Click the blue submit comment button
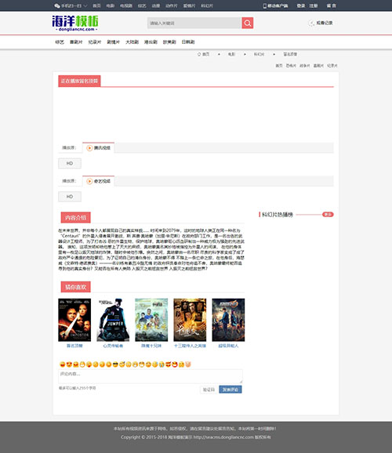The image size is (392, 453). pyautogui.click(x=230, y=390)
